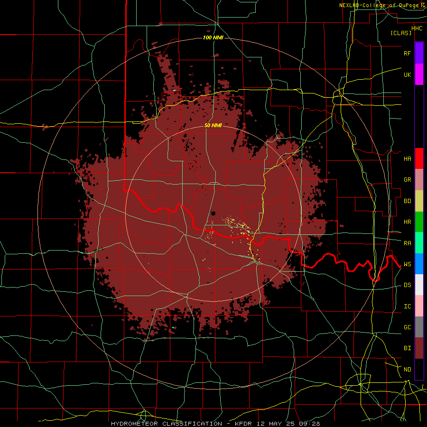The image size is (427, 427).
Task: Click the DS white legend swatch
Action: [419, 285]
